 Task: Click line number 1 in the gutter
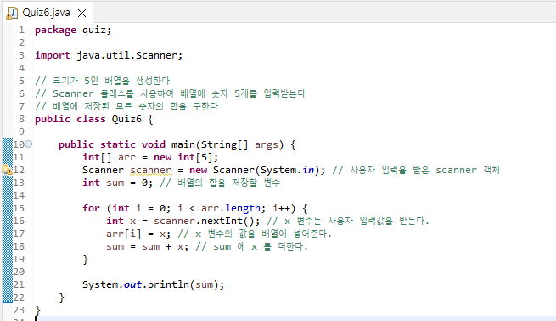point(21,30)
